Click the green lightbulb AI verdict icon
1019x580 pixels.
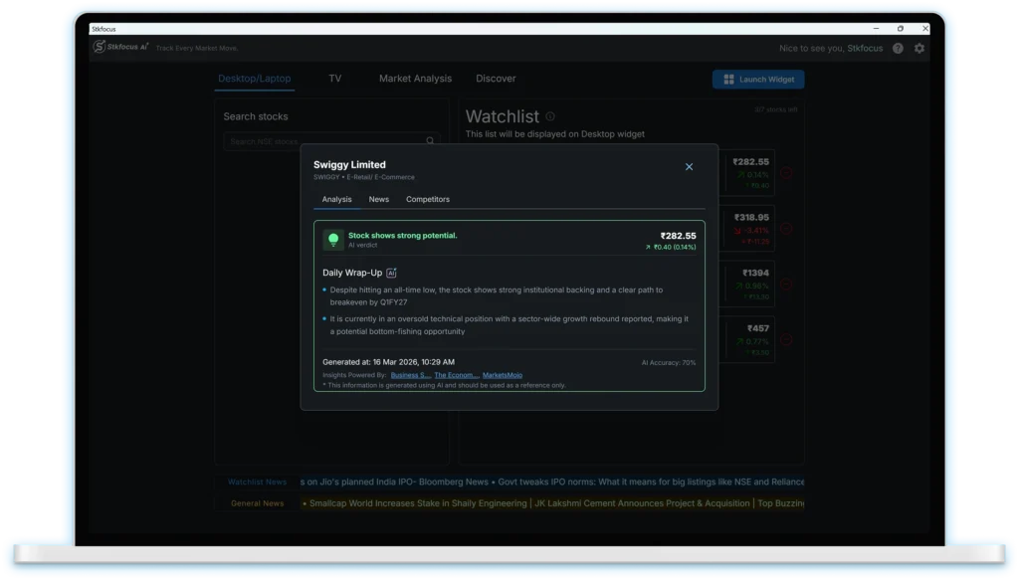point(333,240)
